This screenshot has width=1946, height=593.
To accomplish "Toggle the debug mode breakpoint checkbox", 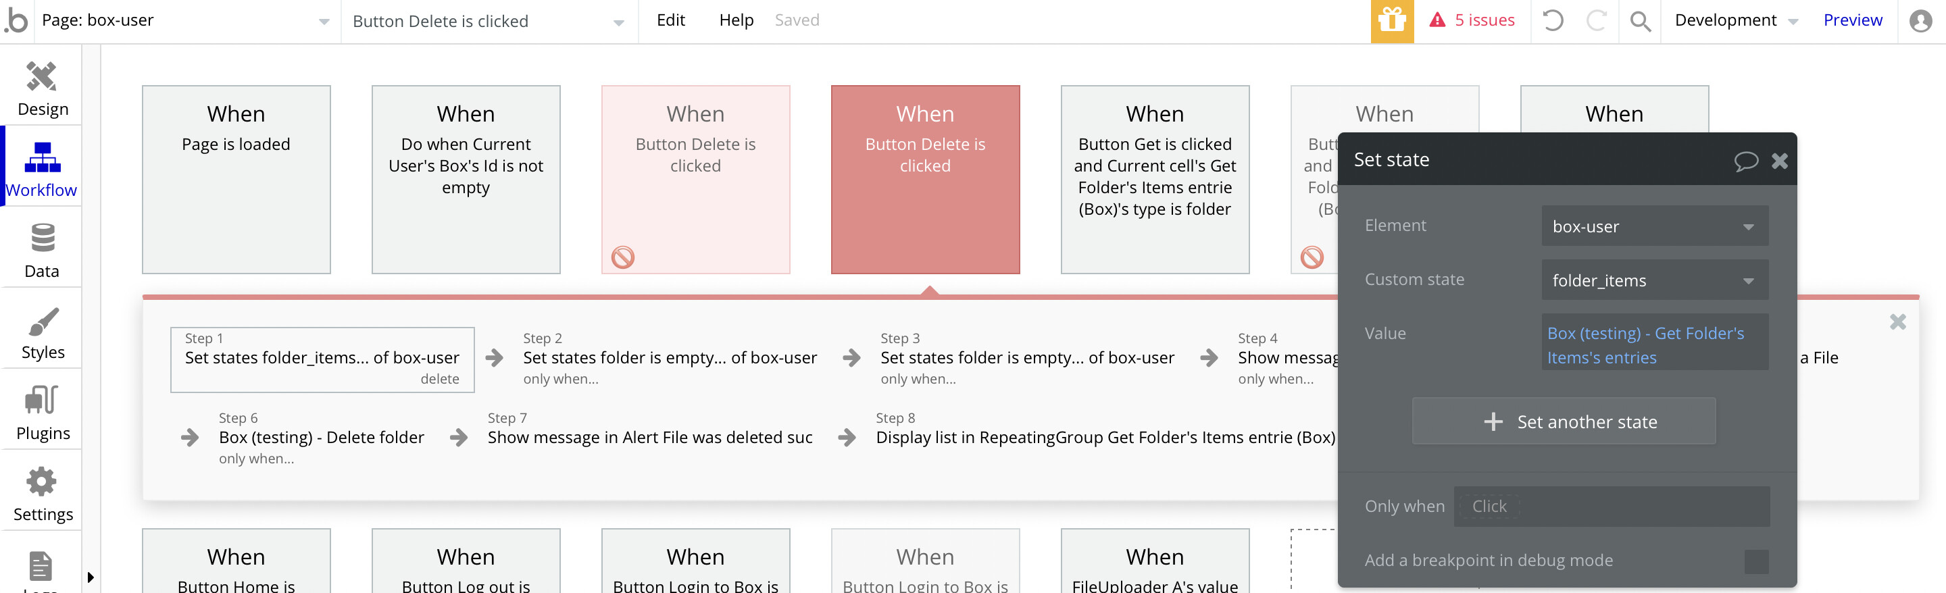I will (x=1755, y=561).
